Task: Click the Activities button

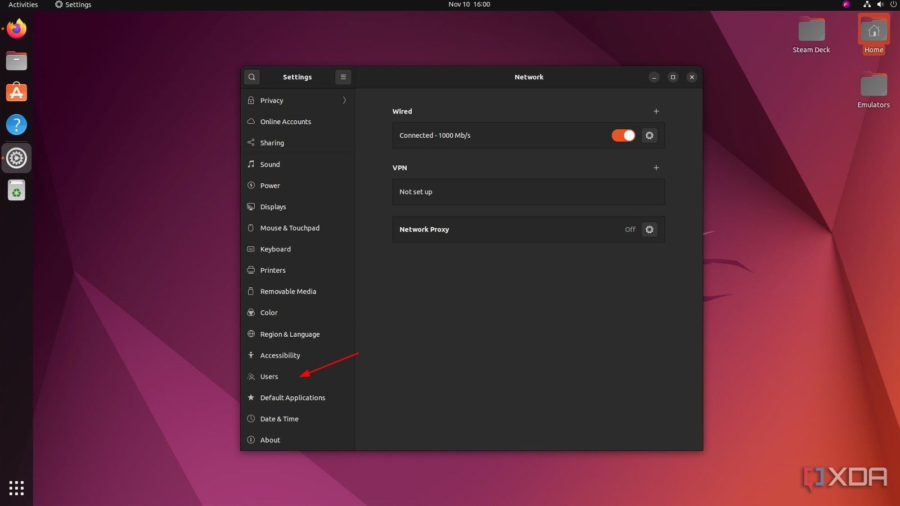Action: pos(23,4)
